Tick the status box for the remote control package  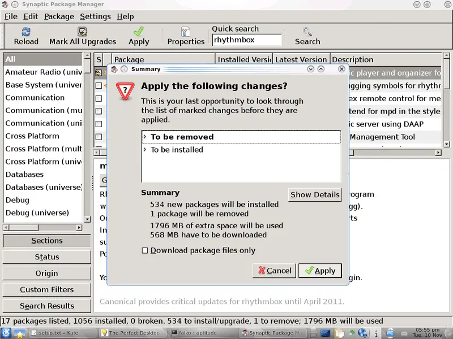99,98
